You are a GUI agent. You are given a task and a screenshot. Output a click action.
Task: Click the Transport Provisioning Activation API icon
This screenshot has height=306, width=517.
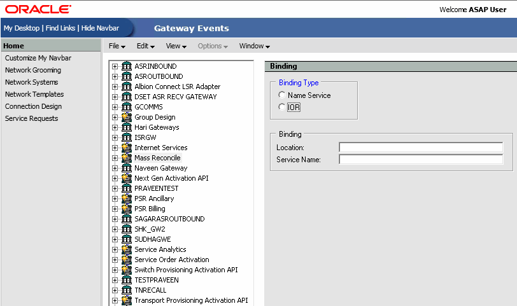[127, 300]
